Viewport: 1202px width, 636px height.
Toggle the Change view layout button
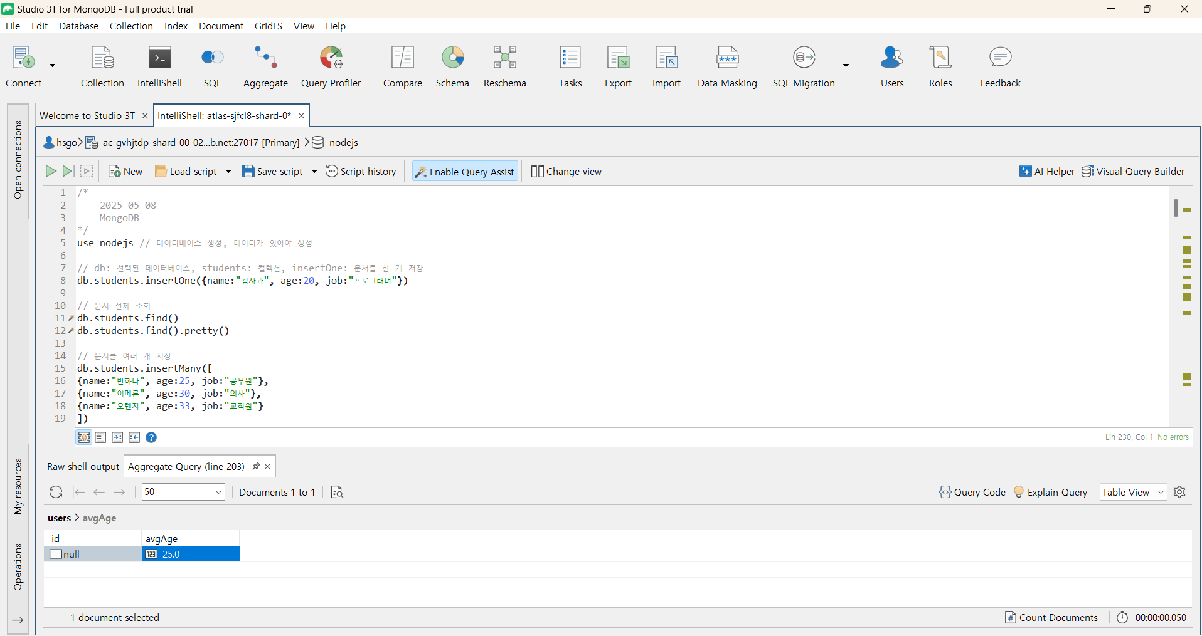click(566, 171)
